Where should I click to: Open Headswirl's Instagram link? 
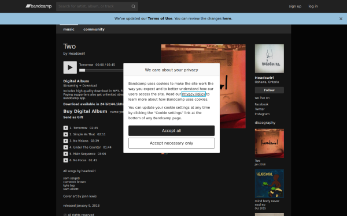[262, 114]
